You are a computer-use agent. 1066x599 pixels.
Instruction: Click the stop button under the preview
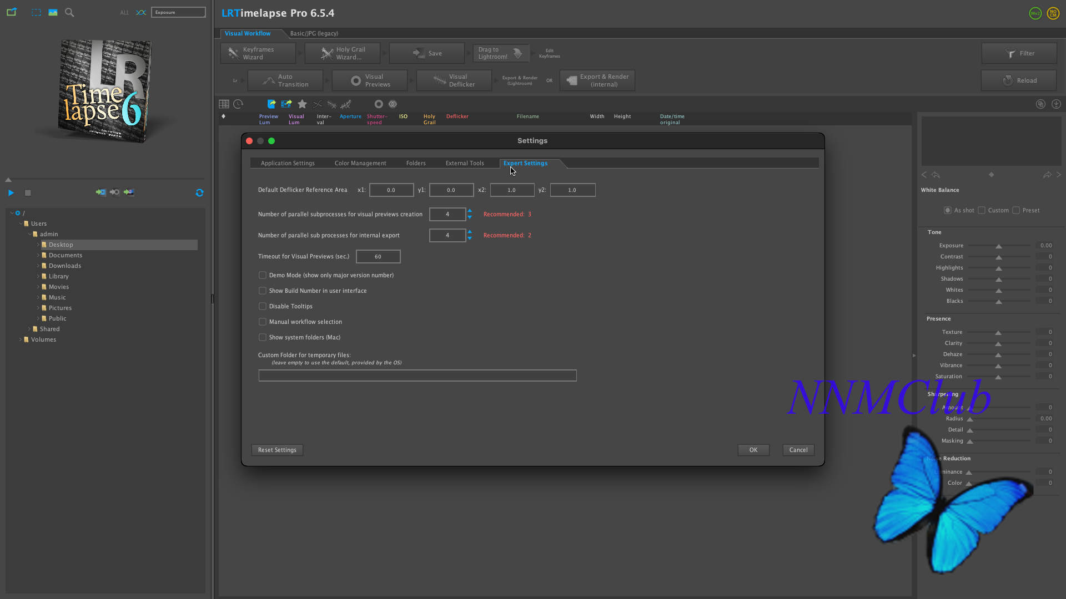point(28,192)
